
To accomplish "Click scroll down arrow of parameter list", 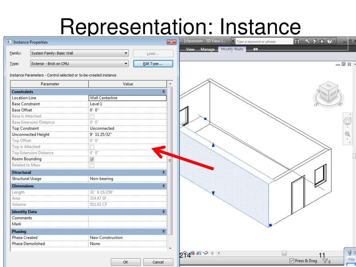I will pos(170,249).
